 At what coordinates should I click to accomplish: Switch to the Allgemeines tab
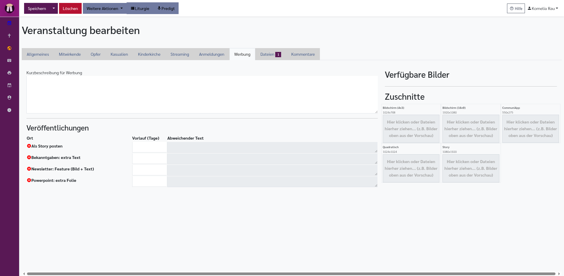click(x=38, y=54)
